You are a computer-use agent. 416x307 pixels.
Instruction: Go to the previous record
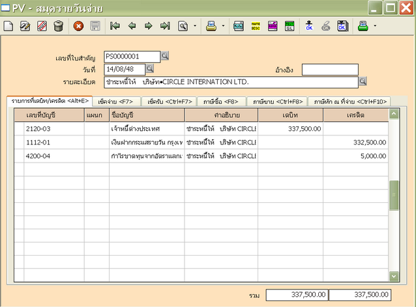pos(132,27)
